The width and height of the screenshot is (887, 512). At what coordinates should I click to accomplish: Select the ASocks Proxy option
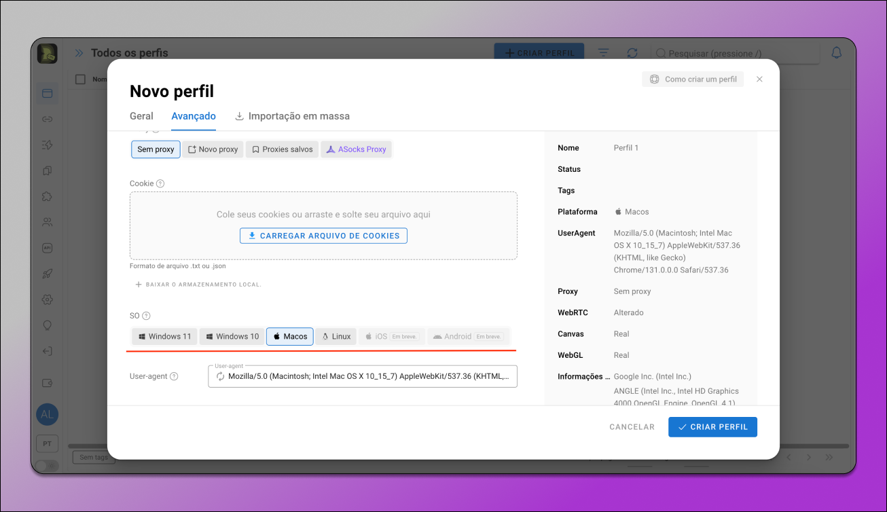(x=357, y=149)
